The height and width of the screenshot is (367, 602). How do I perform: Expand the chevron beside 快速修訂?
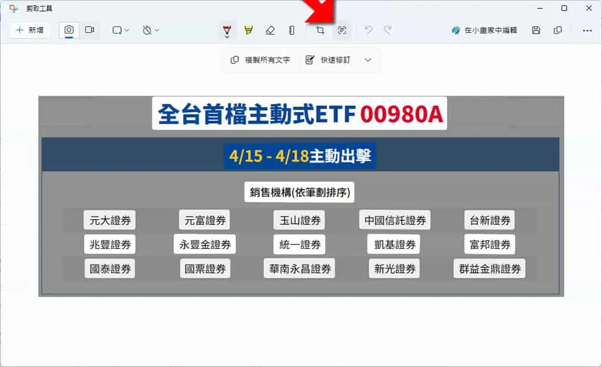[368, 60]
